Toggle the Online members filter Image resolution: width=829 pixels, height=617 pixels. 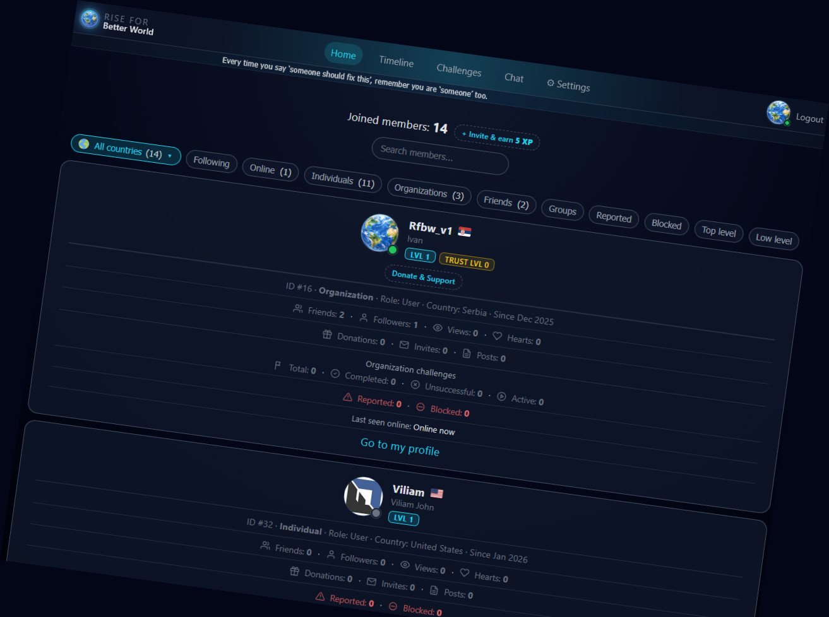270,170
